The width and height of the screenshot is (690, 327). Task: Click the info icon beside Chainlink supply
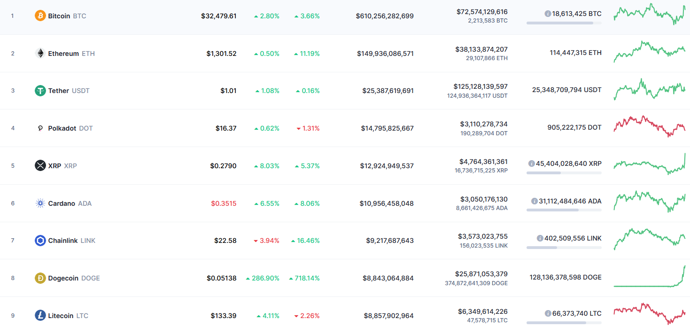[540, 238]
